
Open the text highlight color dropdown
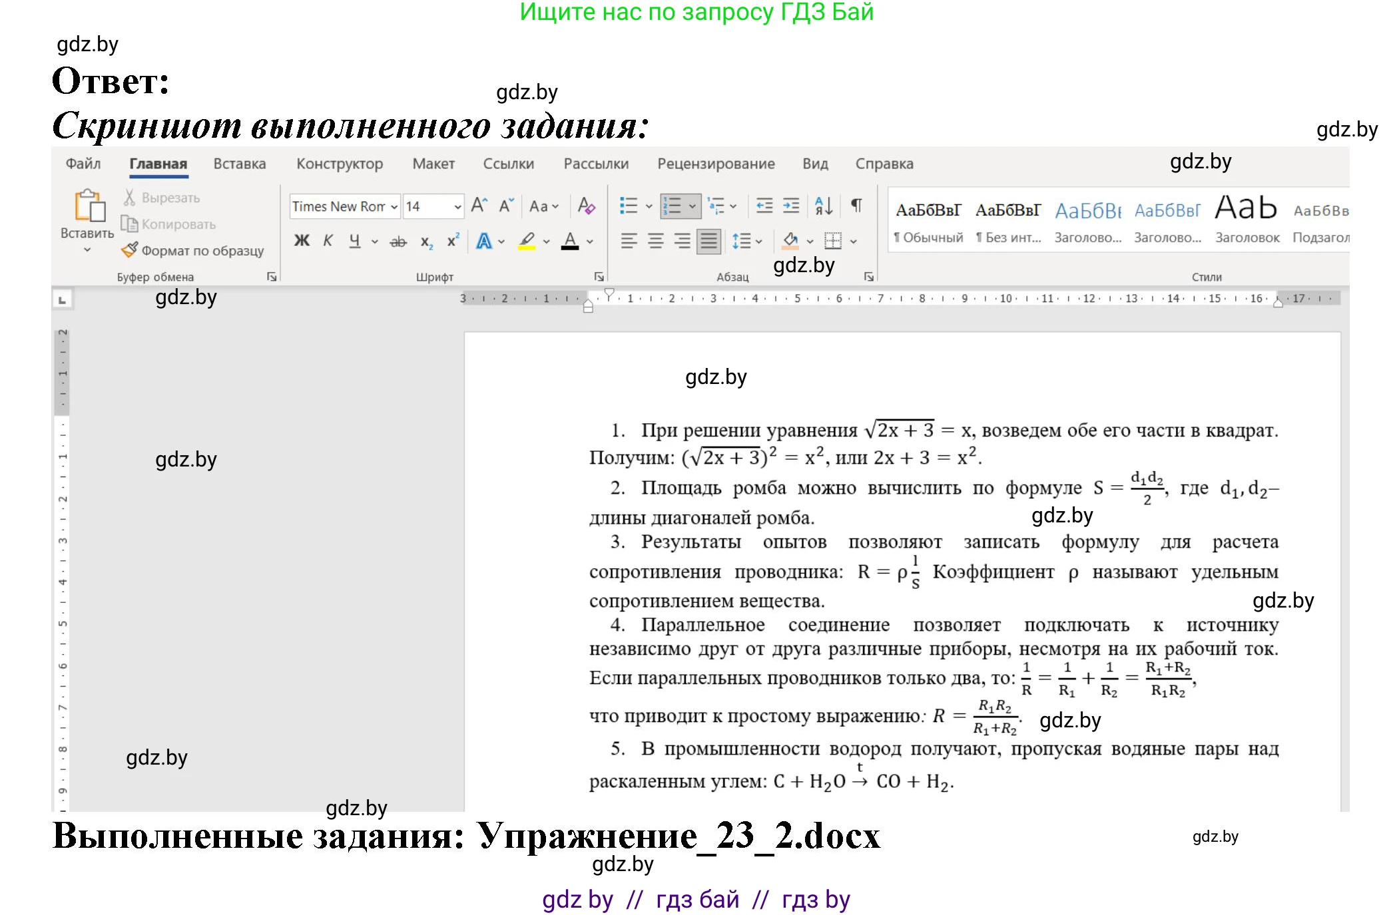546,240
